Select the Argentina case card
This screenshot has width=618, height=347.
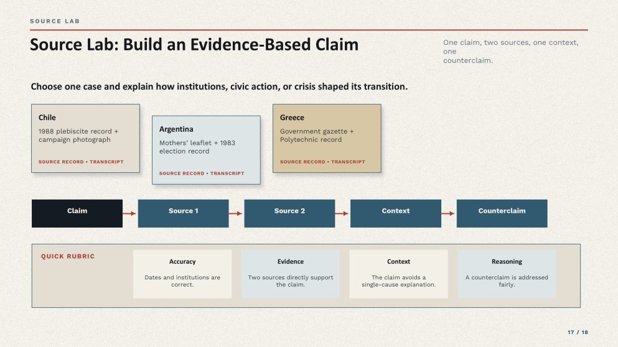click(x=206, y=150)
